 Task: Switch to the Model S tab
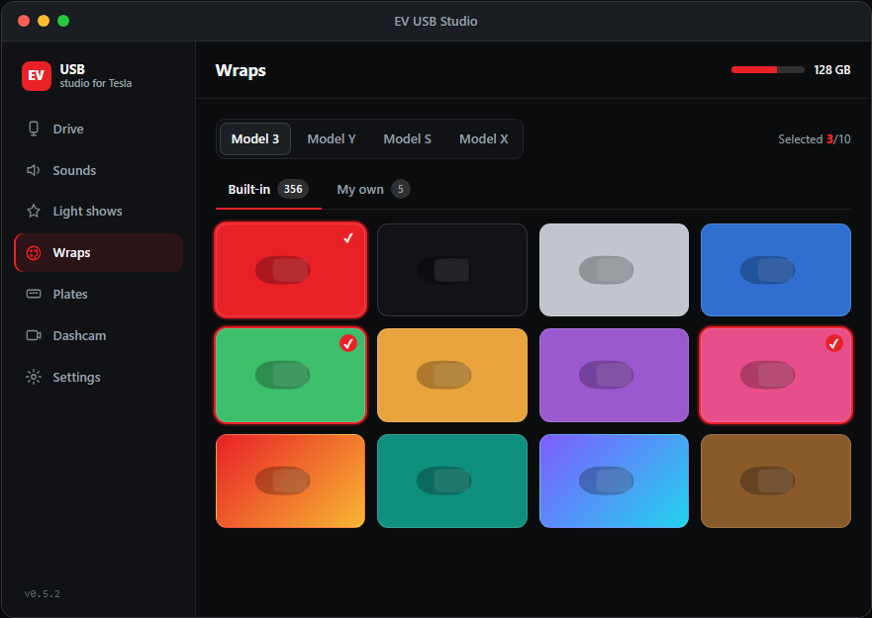tap(408, 139)
